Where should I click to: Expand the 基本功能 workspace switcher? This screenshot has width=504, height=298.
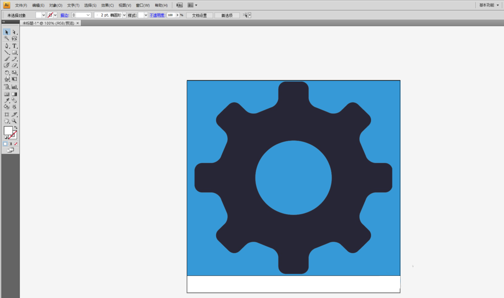[489, 5]
